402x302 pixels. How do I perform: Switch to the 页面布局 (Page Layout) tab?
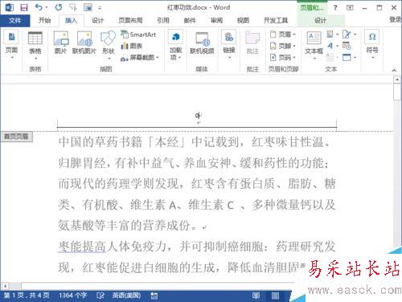130,20
